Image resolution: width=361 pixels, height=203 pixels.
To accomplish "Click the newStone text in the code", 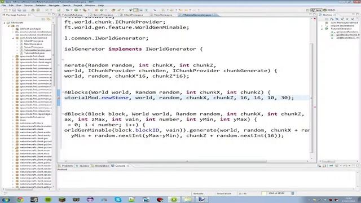I will (115, 98).
